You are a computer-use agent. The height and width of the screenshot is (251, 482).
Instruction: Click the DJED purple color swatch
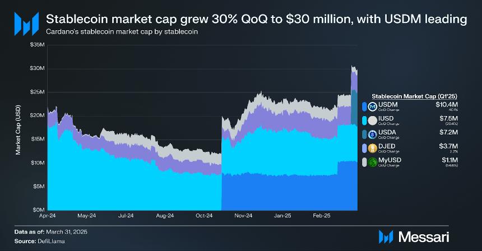[x=365, y=148]
